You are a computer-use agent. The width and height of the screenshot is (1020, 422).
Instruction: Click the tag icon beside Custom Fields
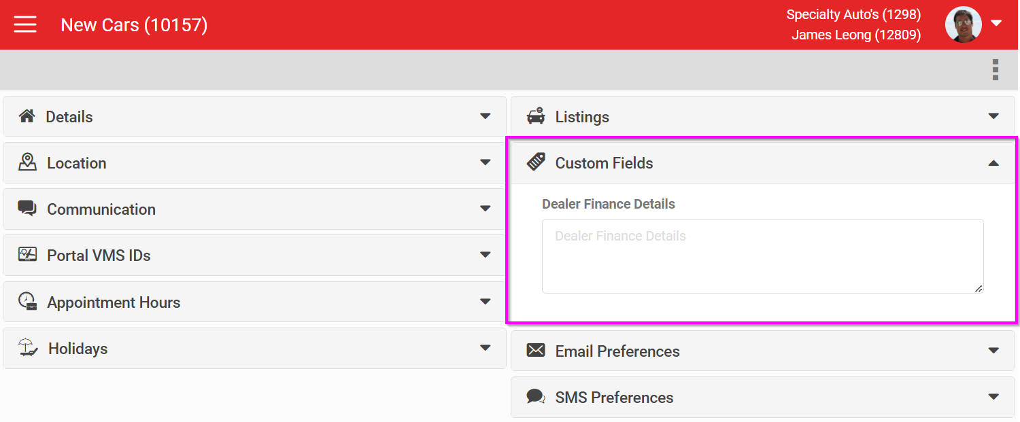click(536, 162)
